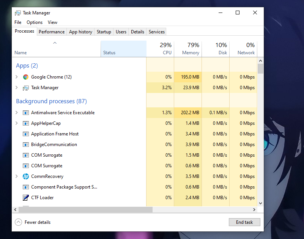Expand the Google Chrome process group
The height and width of the screenshot is (239, 304).
(17, 77)
